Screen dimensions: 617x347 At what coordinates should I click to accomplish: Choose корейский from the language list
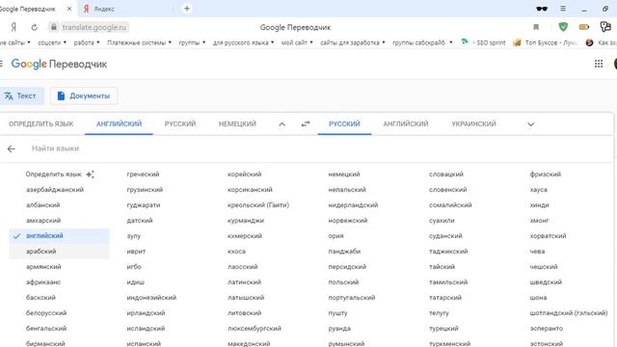[244, 173]
